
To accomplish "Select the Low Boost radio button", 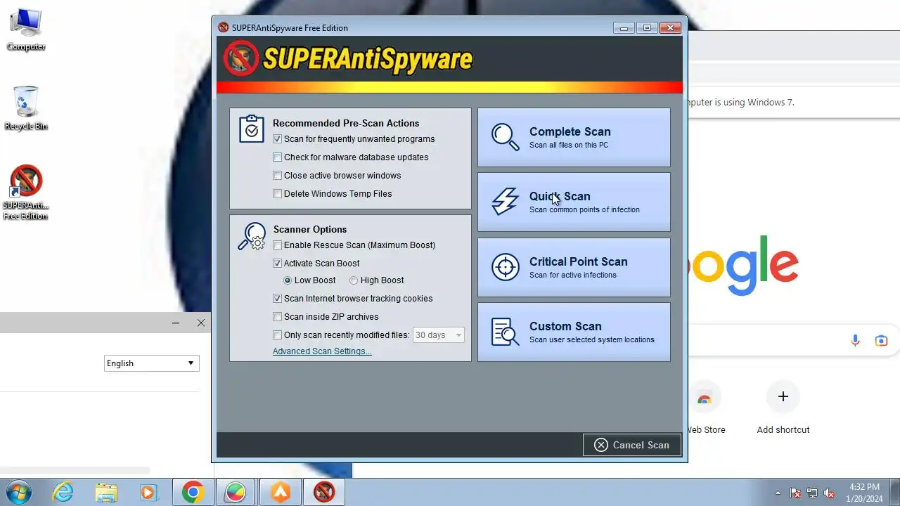I will 288,280.
